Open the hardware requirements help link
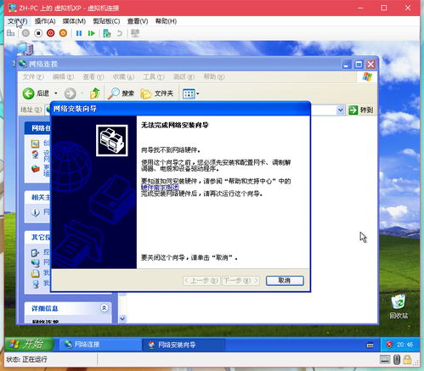424x371 pixels. point(160,188)
